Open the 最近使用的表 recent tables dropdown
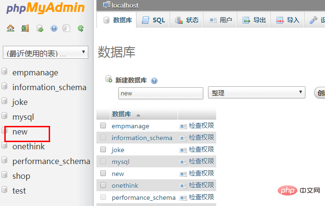The height and width of the screenshot is (206, 325). click(x=45, y=52)
